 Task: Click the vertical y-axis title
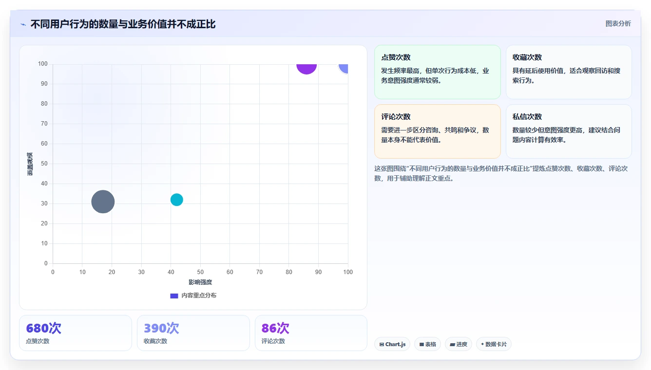(30, 164)
